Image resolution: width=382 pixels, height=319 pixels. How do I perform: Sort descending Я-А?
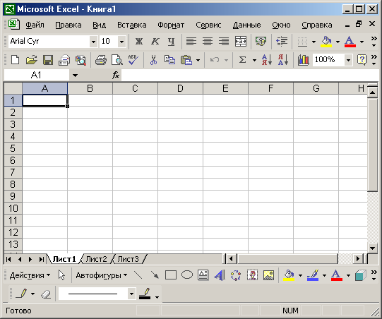point(283,60)
